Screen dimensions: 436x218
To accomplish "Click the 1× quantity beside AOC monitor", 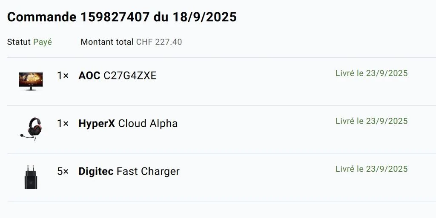I will (63, 76).
